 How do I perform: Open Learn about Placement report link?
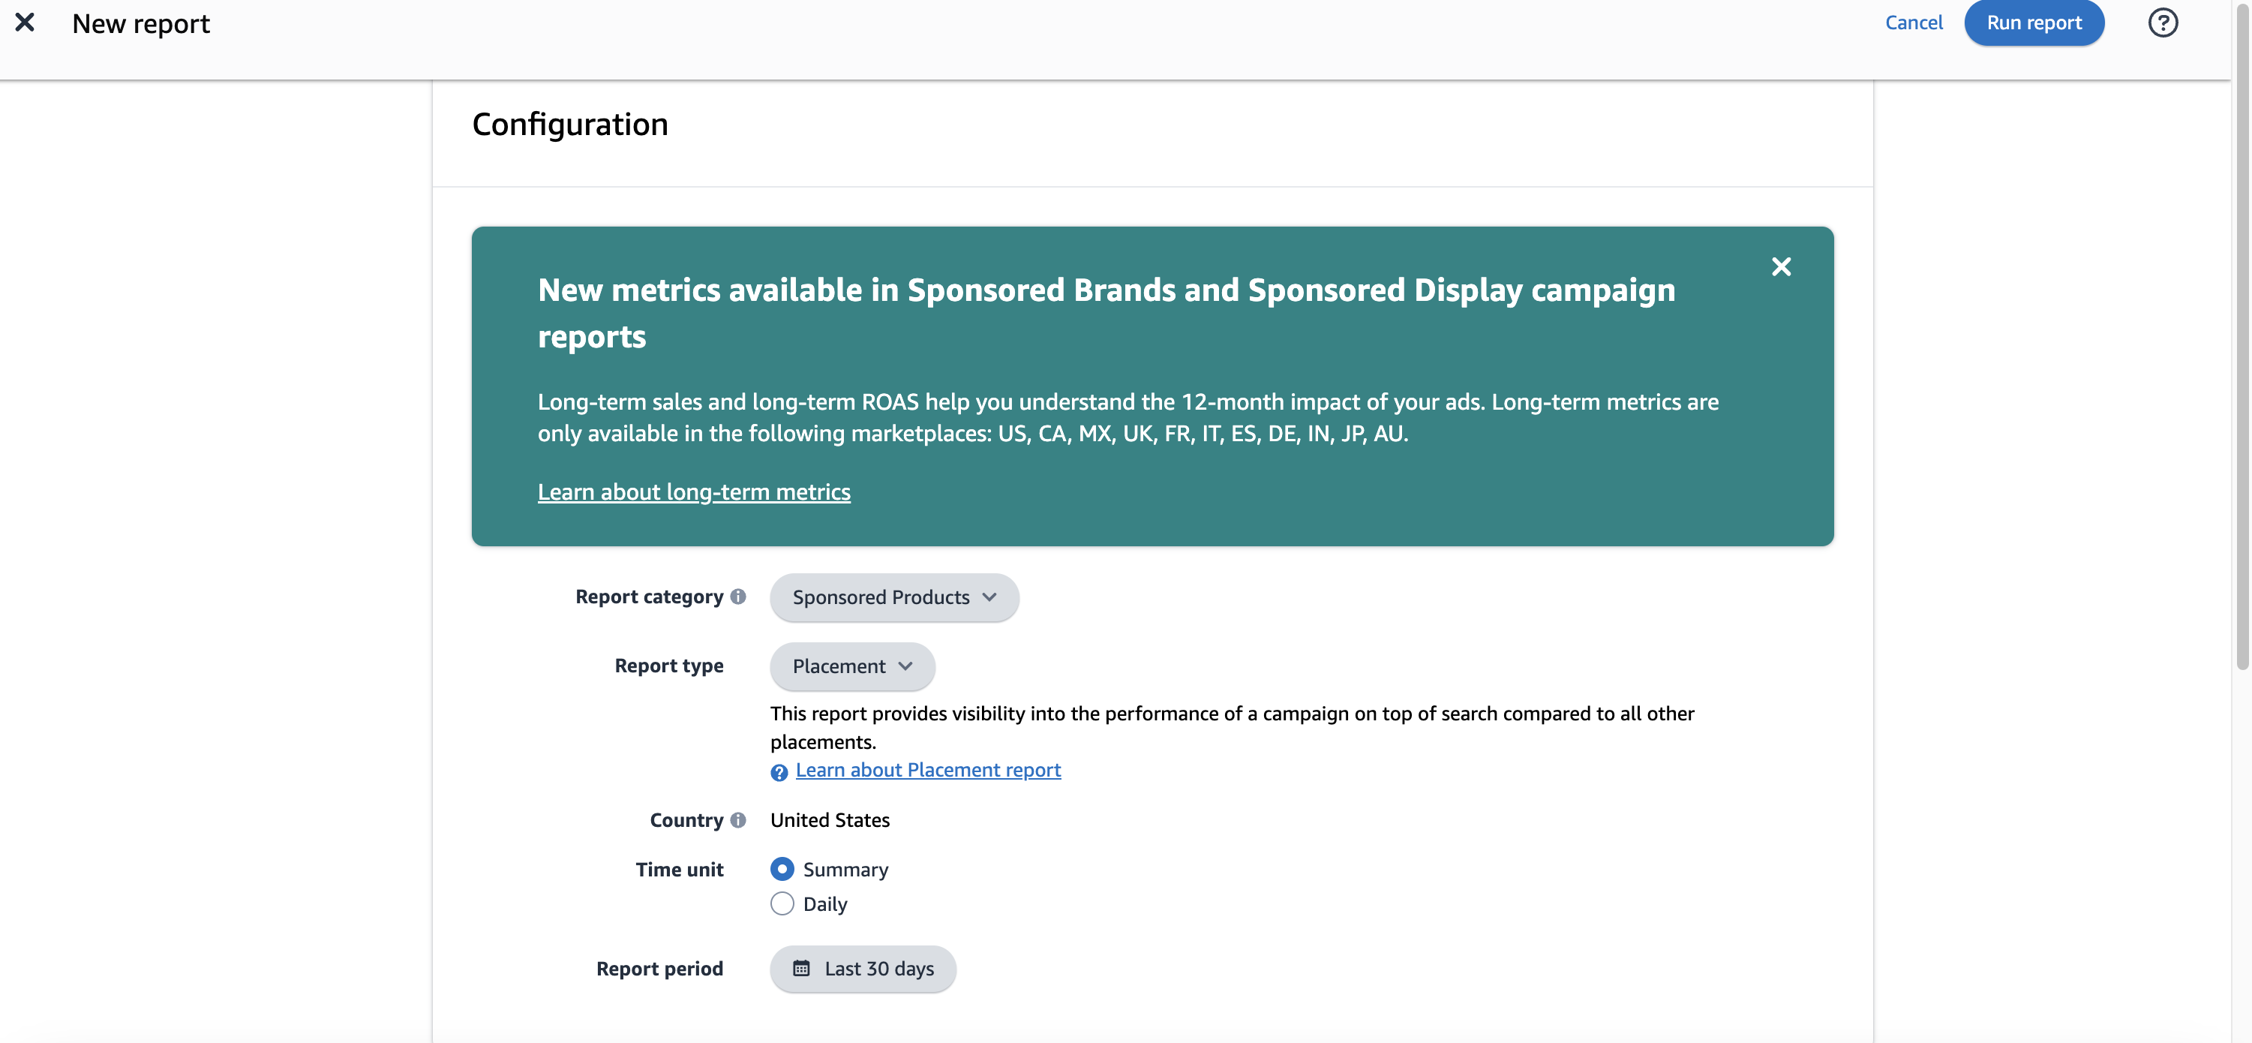927,770
